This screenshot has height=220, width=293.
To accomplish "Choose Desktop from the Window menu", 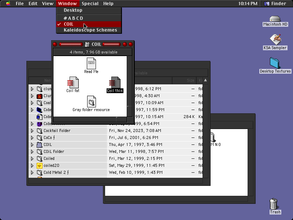I will [89, 10].
